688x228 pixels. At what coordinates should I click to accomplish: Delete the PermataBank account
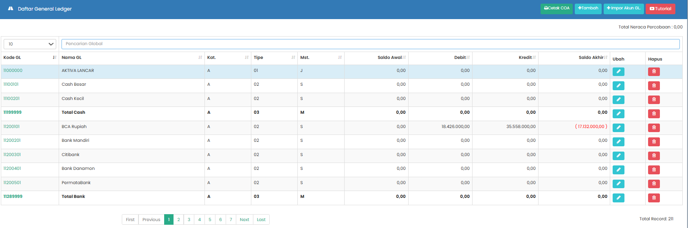654,184
